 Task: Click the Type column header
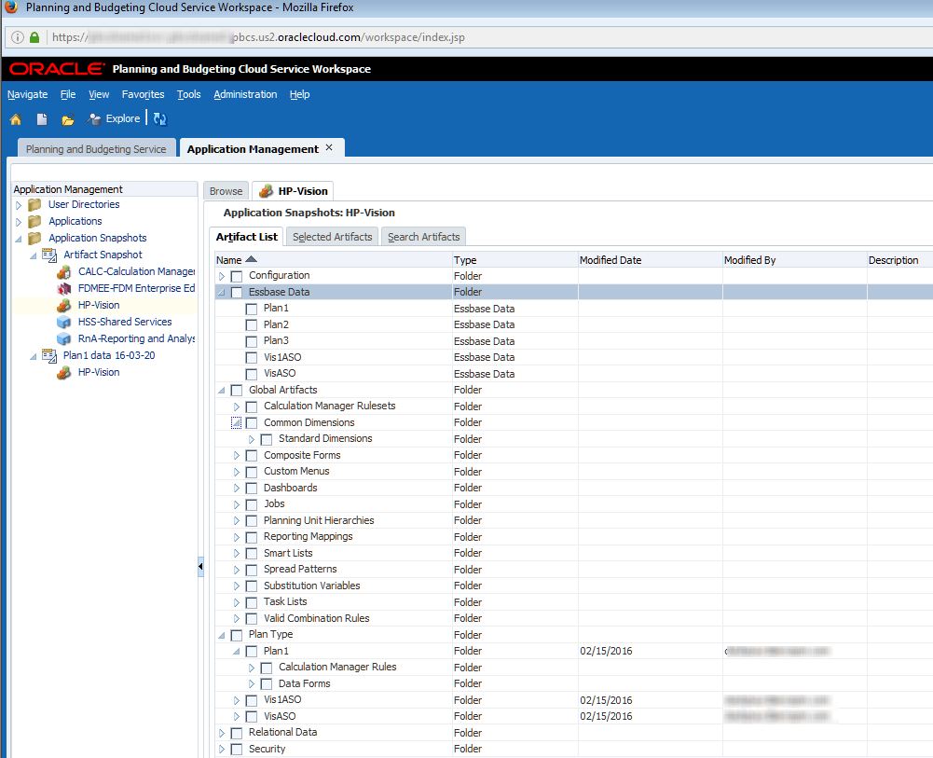[x=515, y=260]
